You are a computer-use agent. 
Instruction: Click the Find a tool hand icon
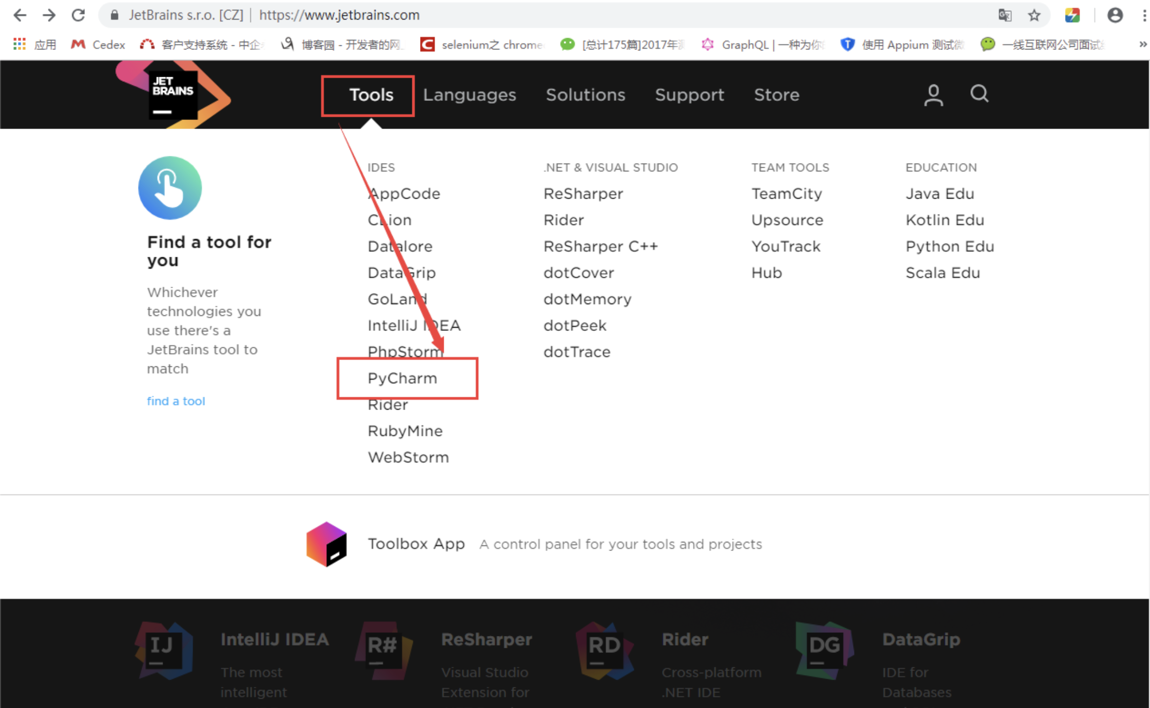170,188
